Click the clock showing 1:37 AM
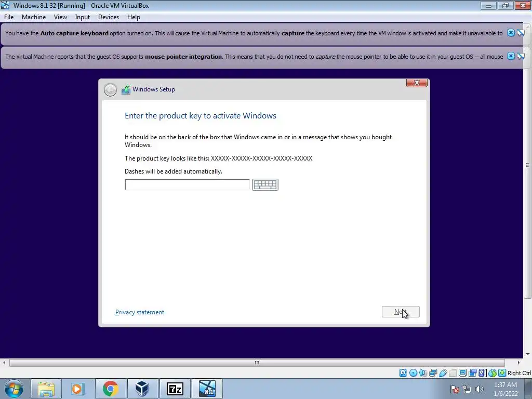 505,385
